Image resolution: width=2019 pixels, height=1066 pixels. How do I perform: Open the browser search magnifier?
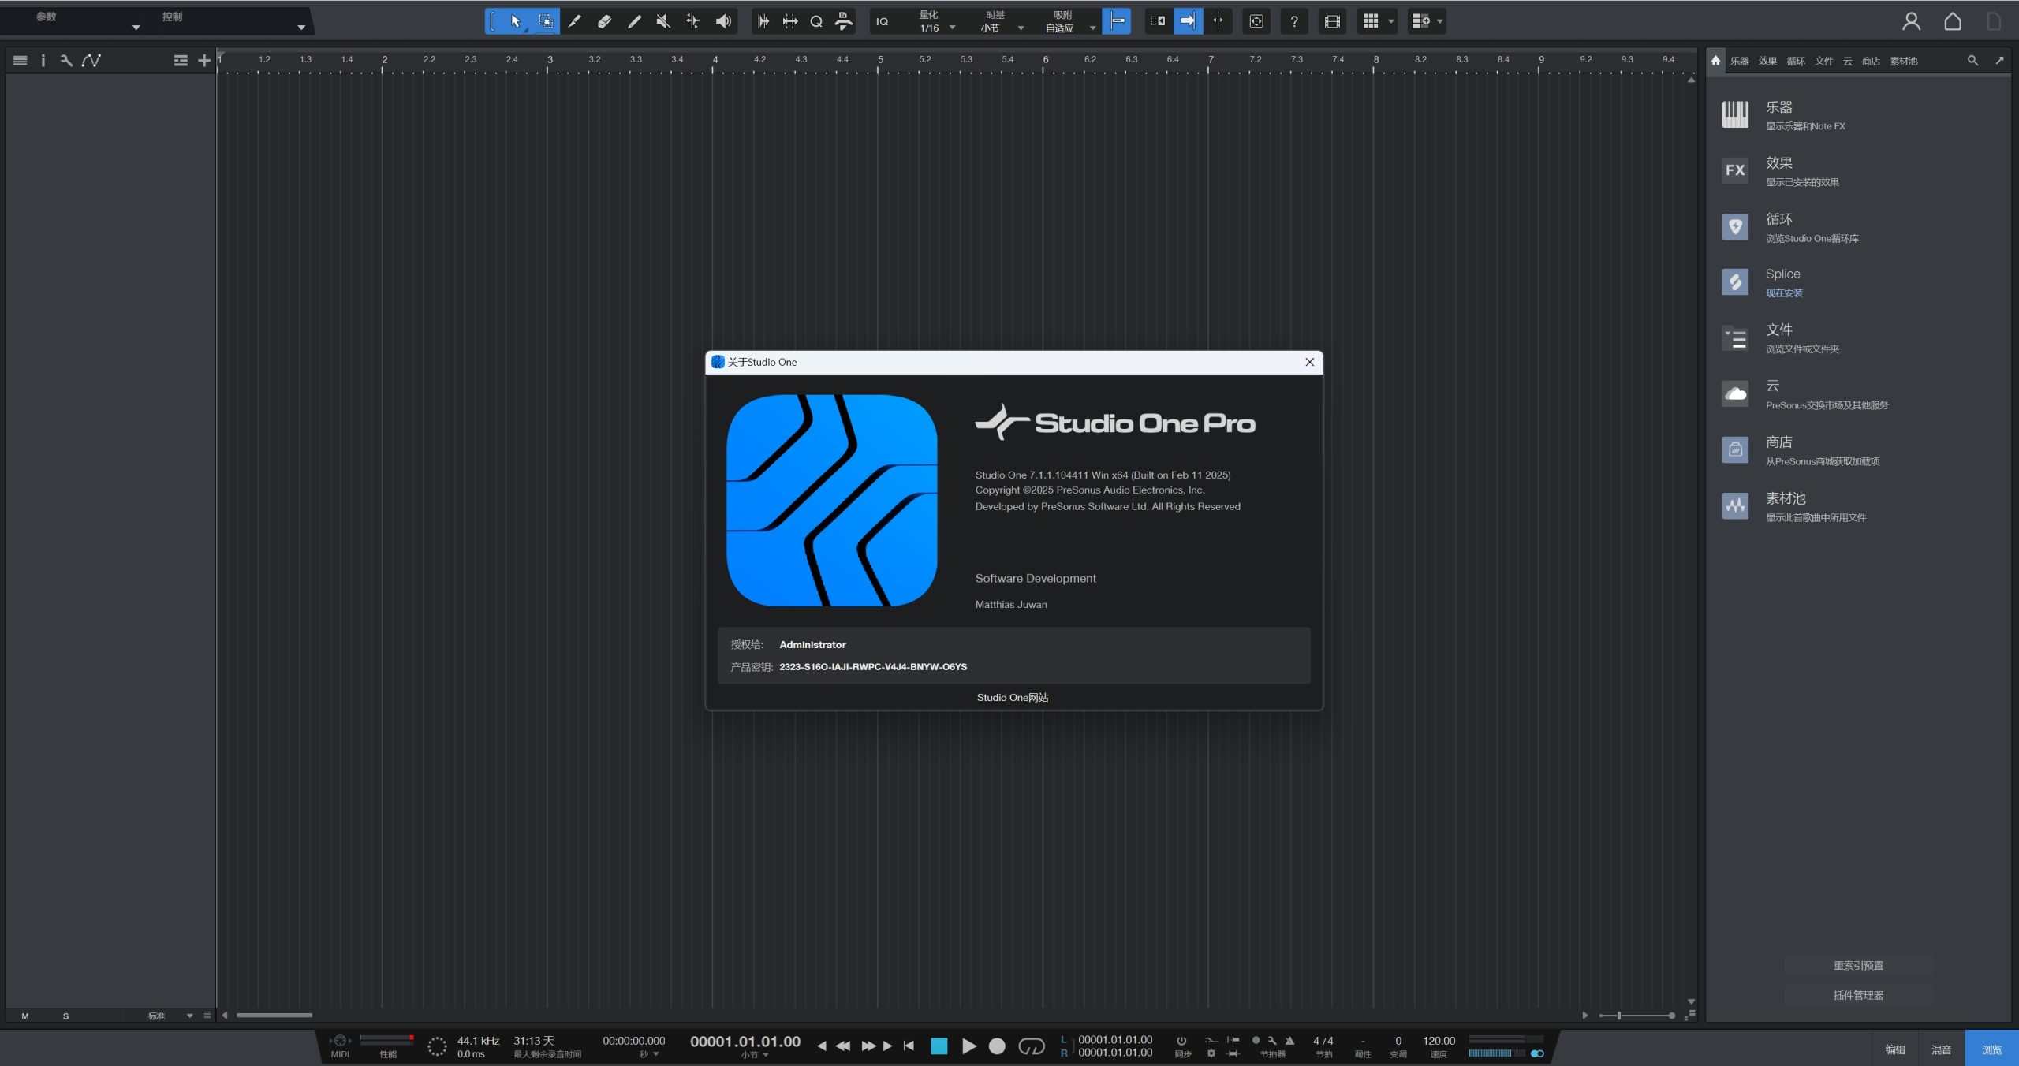click(1972, 61)
